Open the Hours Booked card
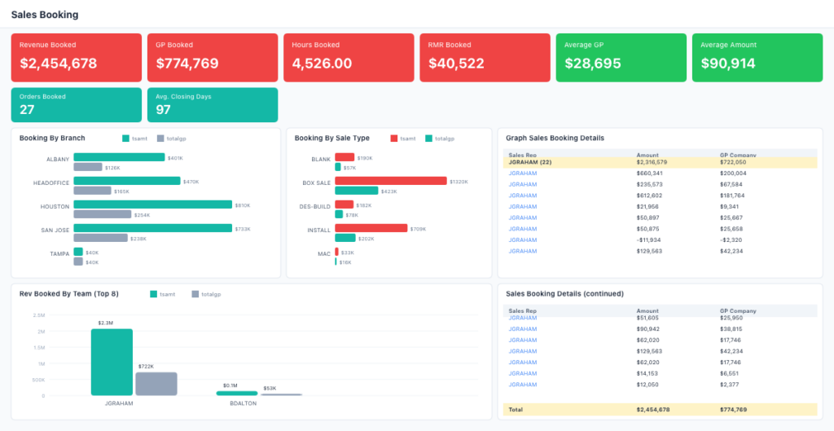Screen dimensions: 834x431 [349, 57]
